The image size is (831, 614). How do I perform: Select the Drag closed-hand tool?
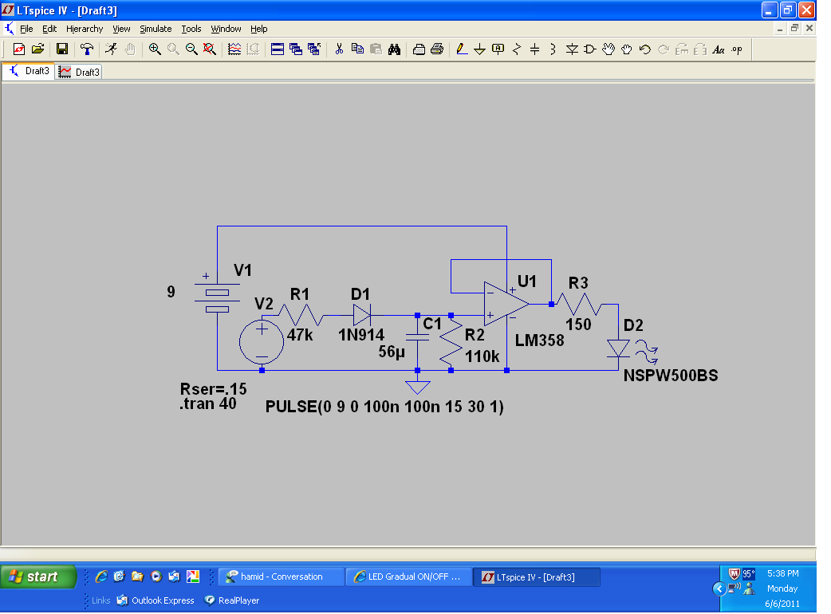coord(626,49)
